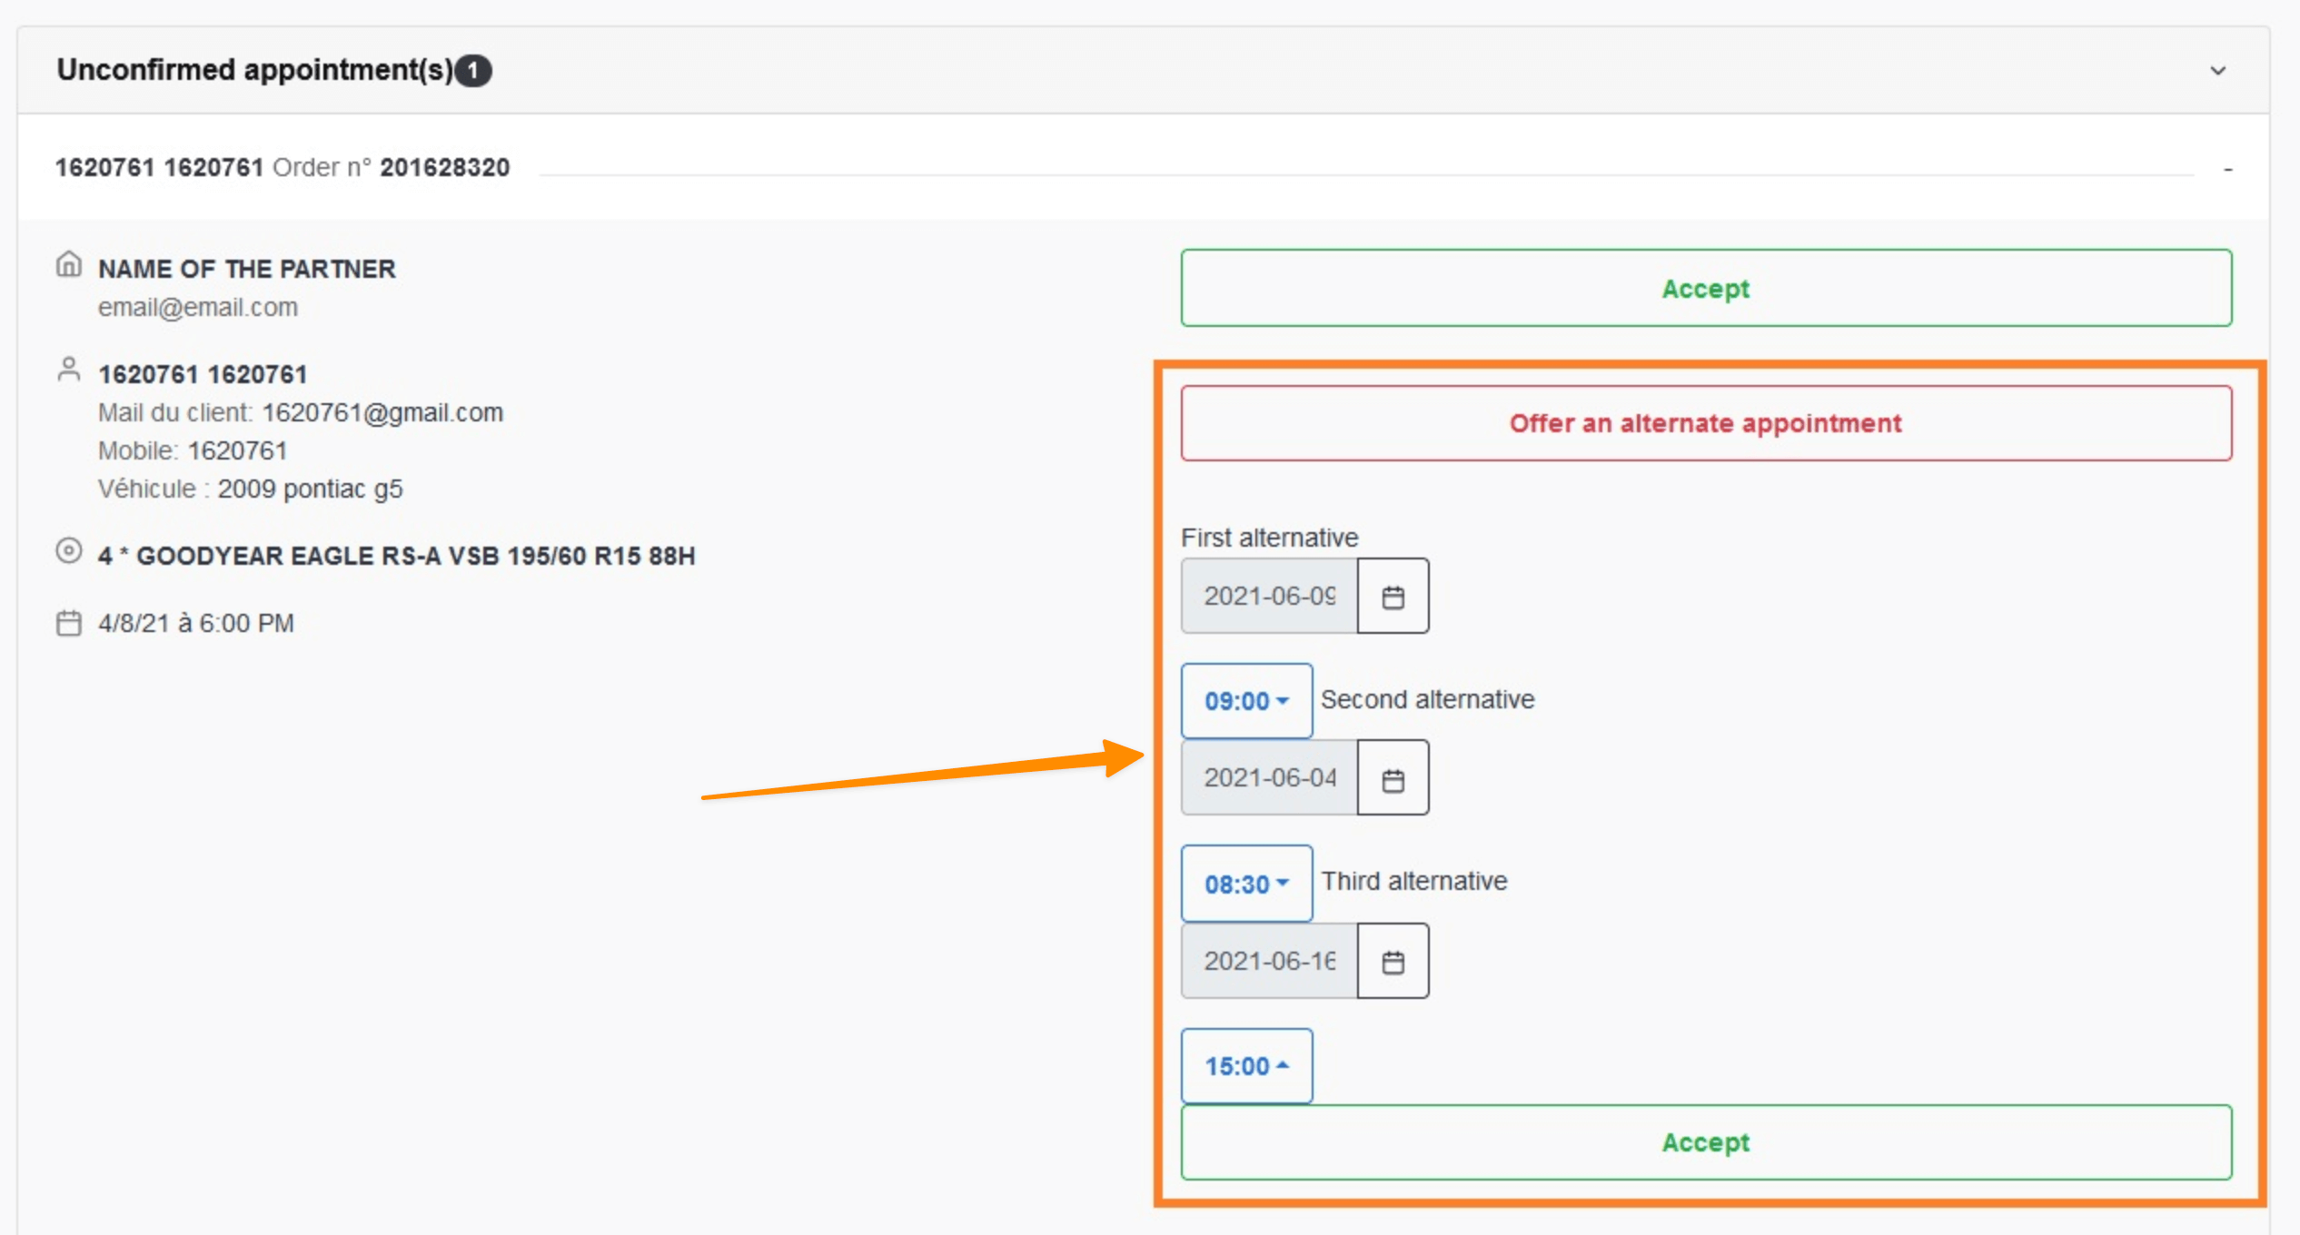
Task: Click the appointment date calendar icon
Action: click(x=69, y=623)
